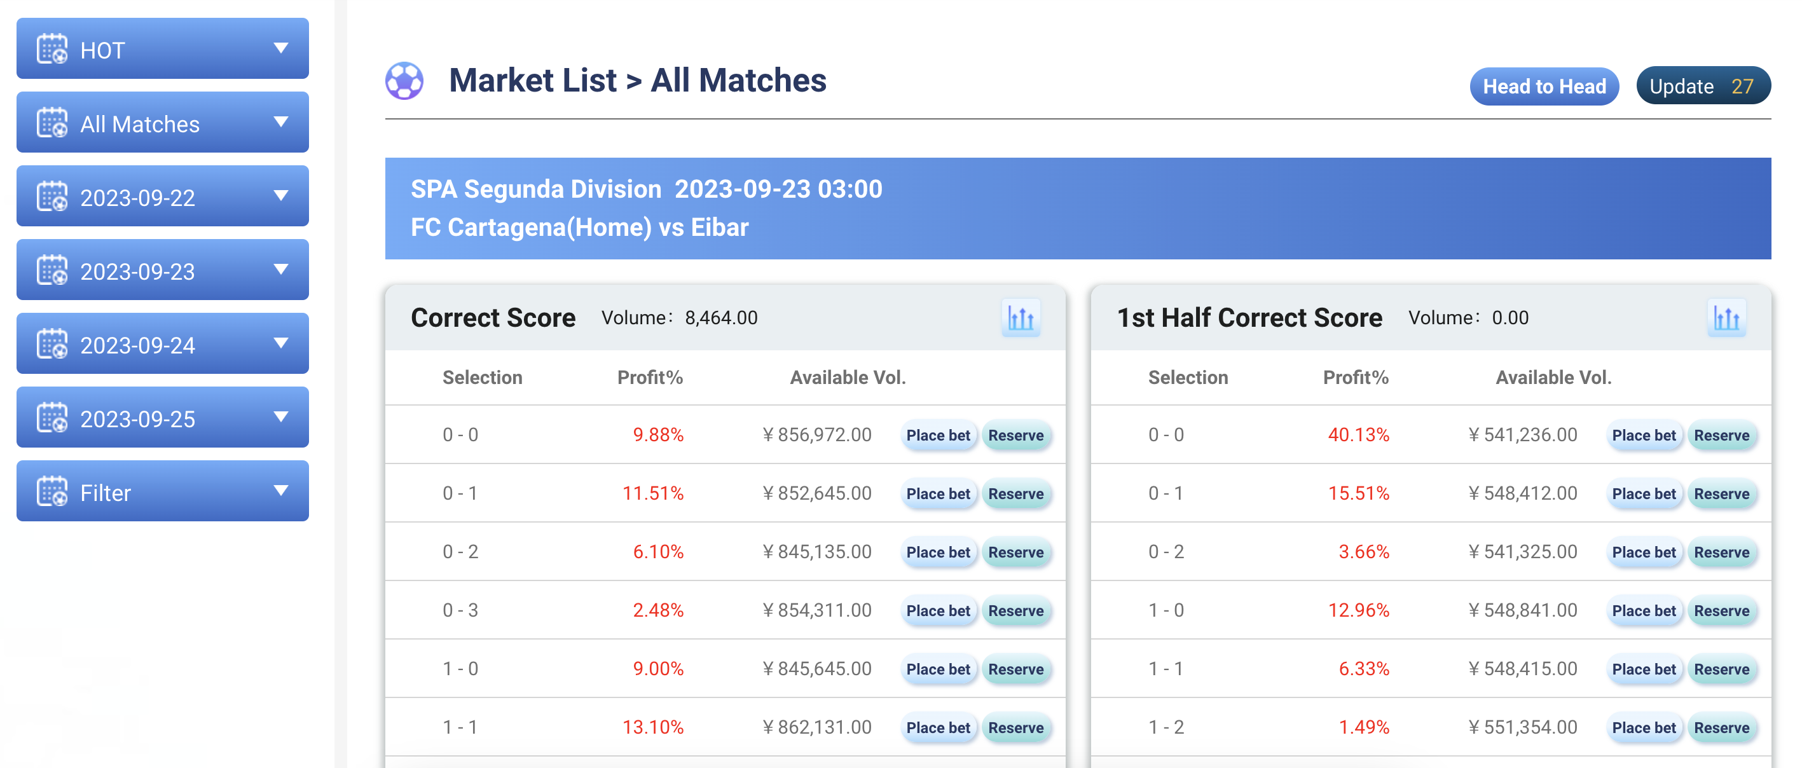Open the Filter menu label
Viewport: 1802px width, 768px height.
(x=106, y=493)
